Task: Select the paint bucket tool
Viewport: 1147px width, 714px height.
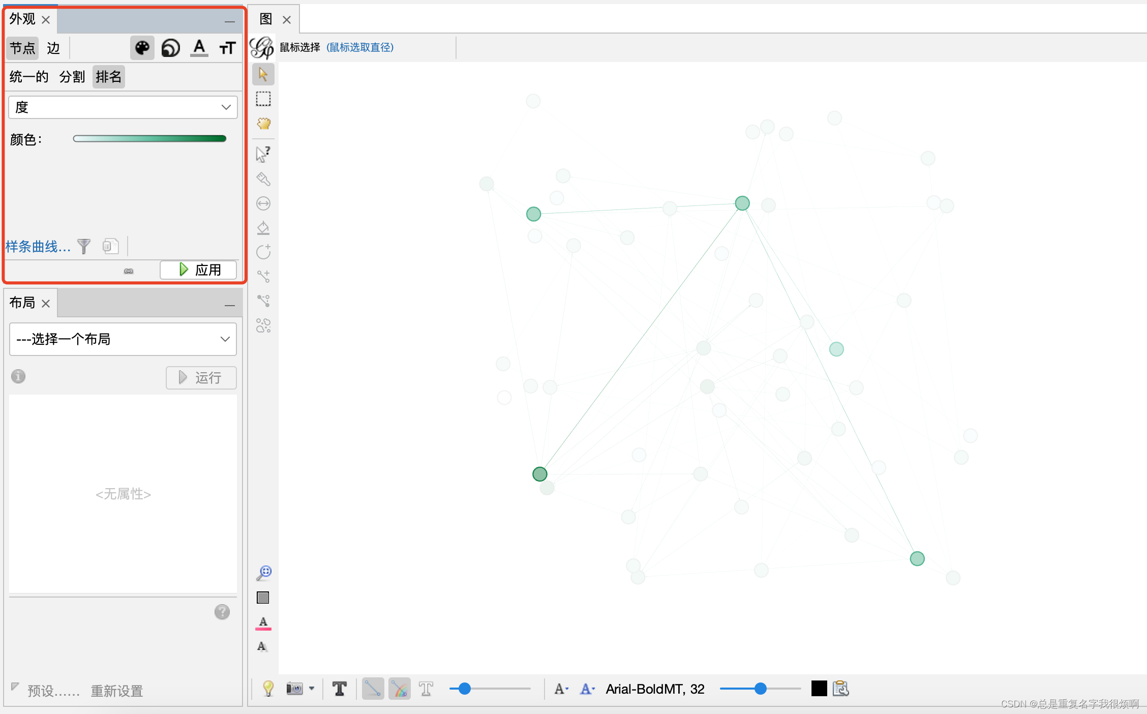Action: tap(263, 228)
